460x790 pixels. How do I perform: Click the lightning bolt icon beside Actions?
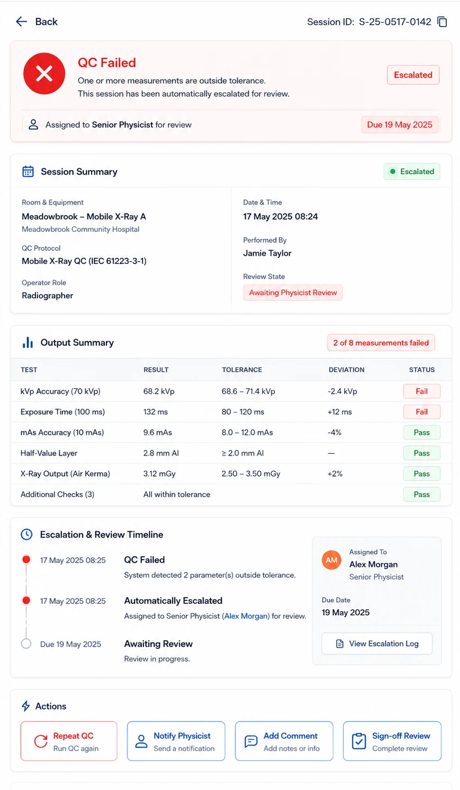pos(26,706)
